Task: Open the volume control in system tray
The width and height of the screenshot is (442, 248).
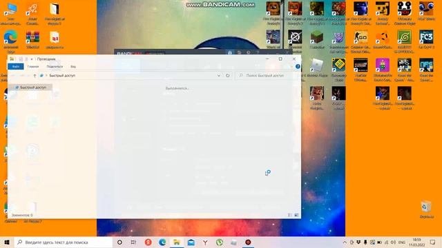Action: point(393,242)
